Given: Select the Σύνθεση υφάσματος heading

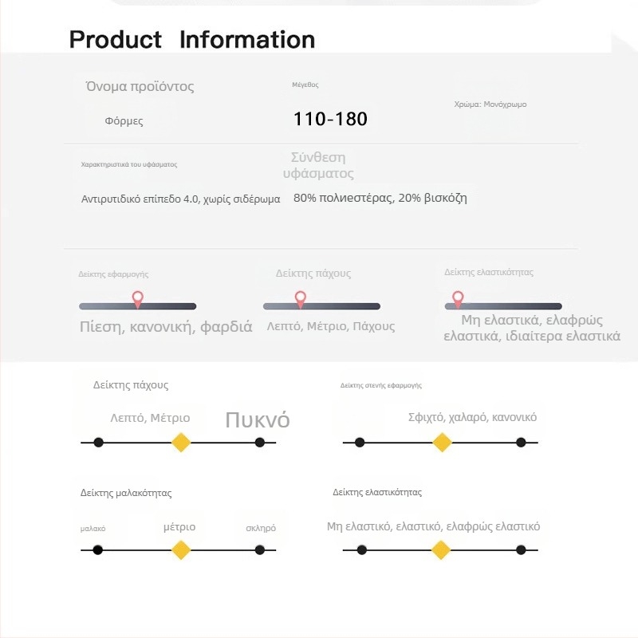Looking at the screenshot, I should pos(318,165).
